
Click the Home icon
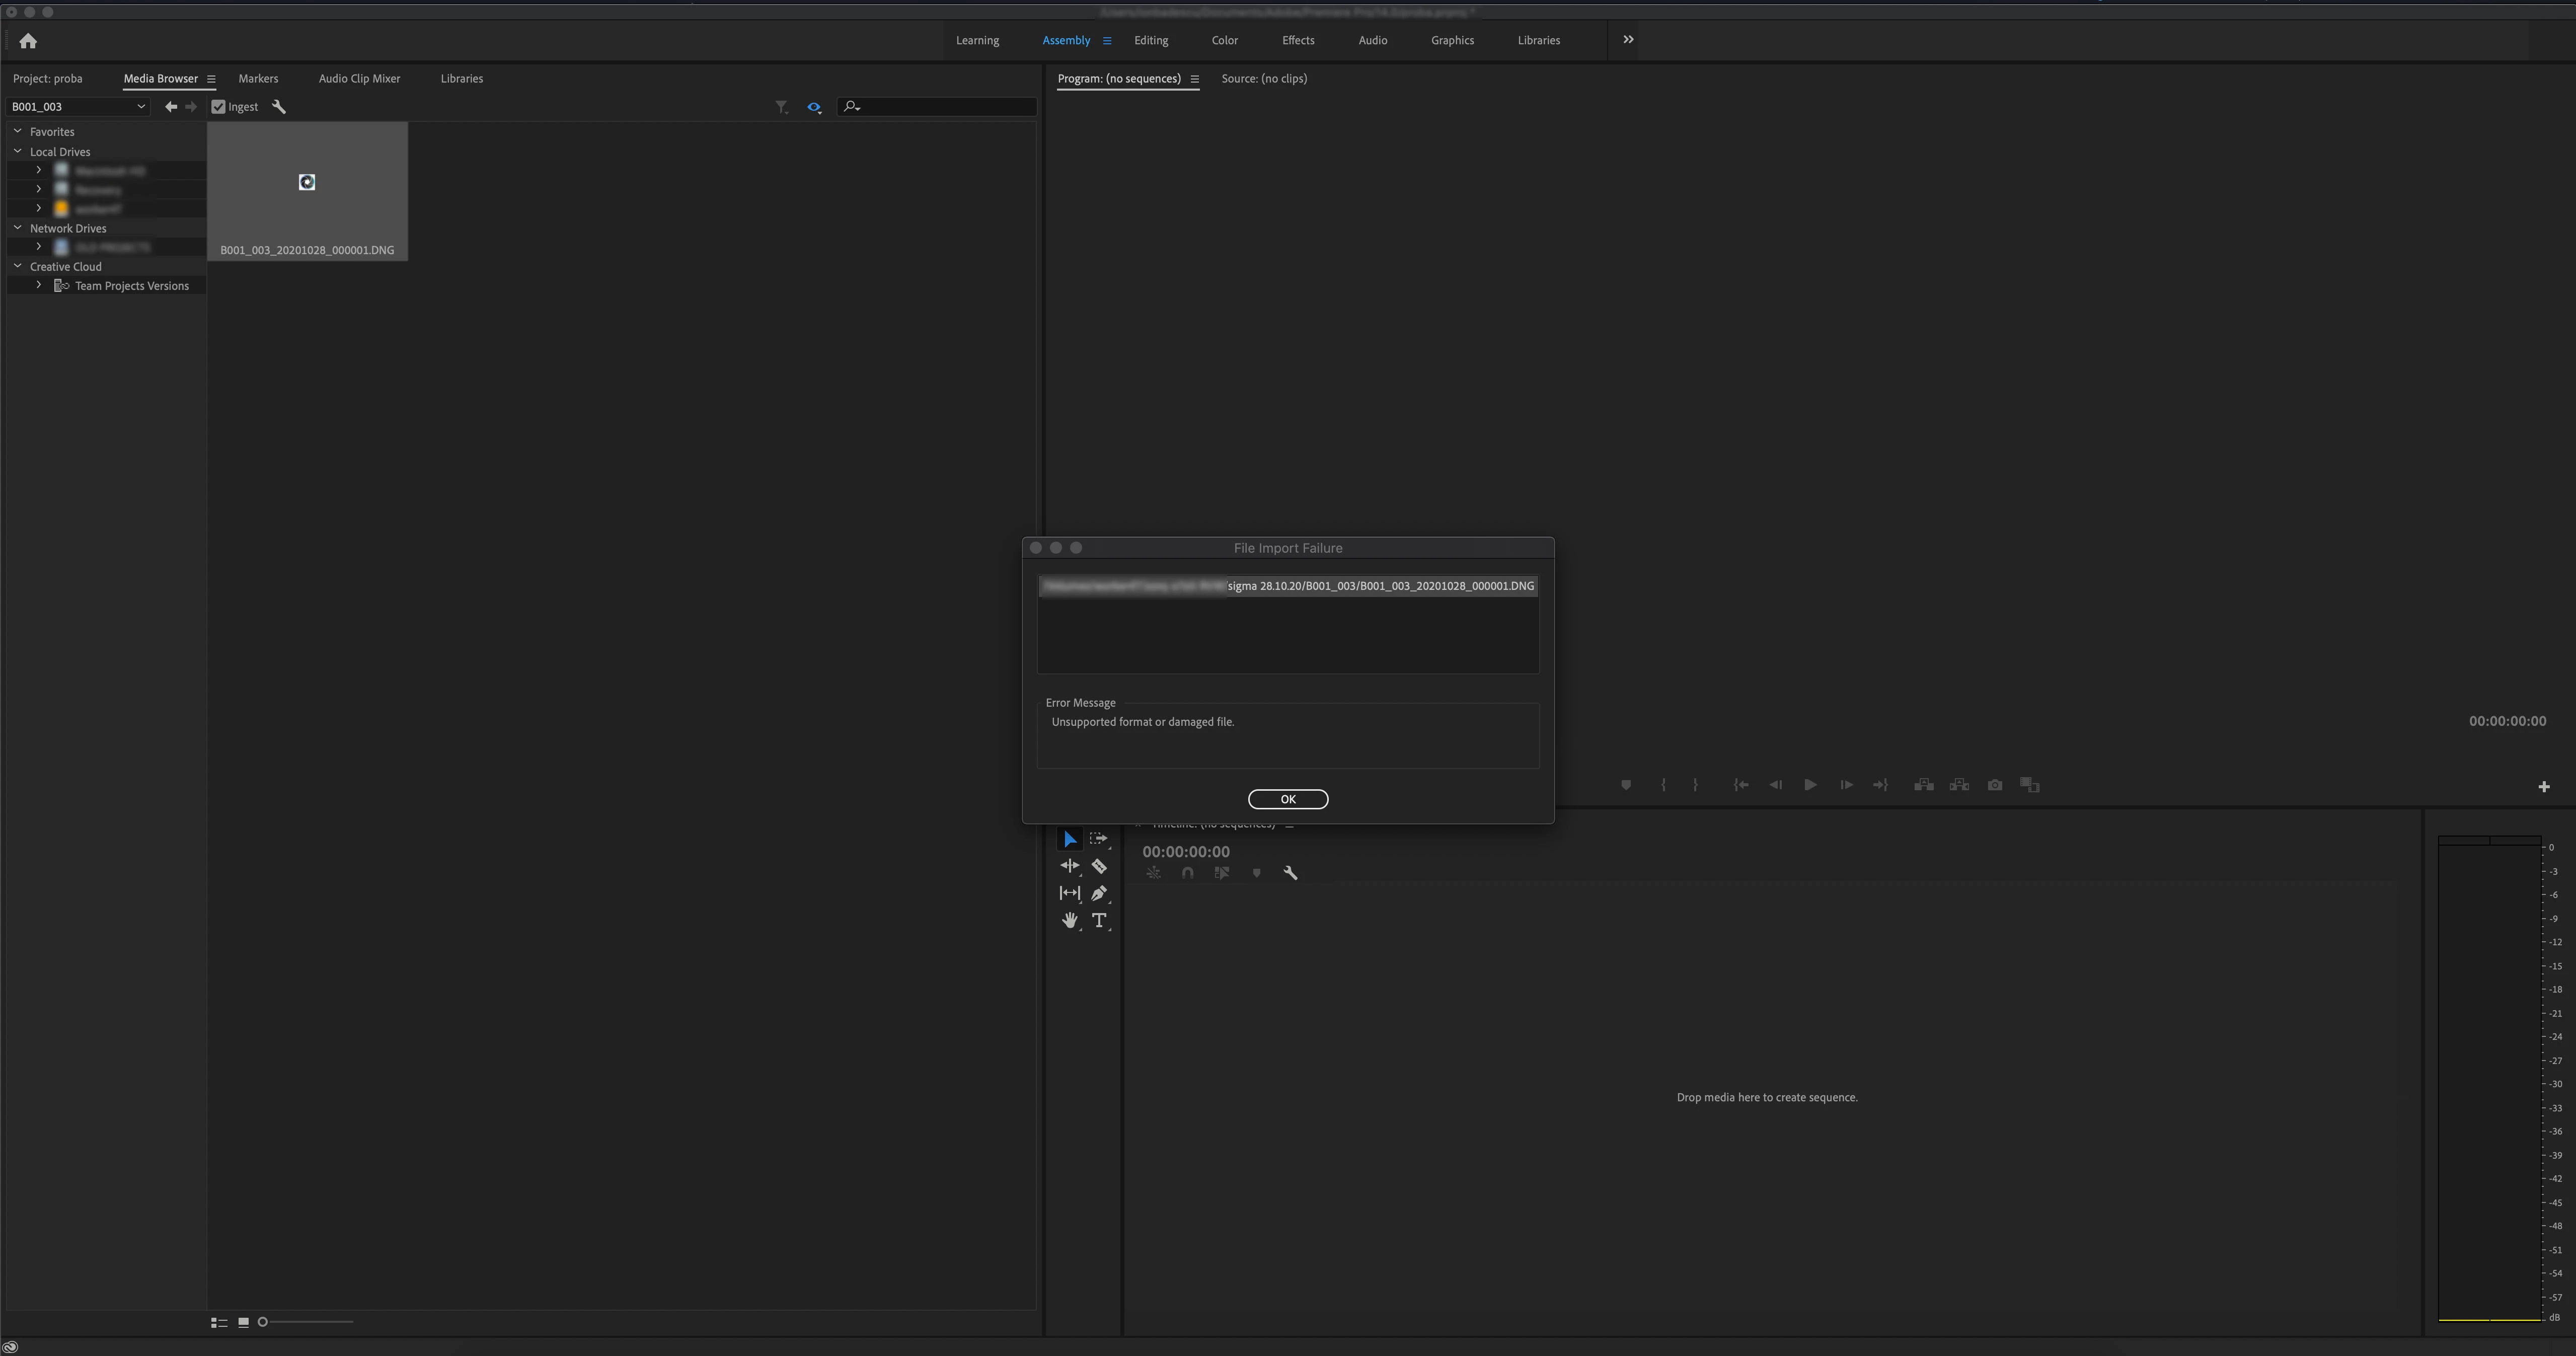28,41
